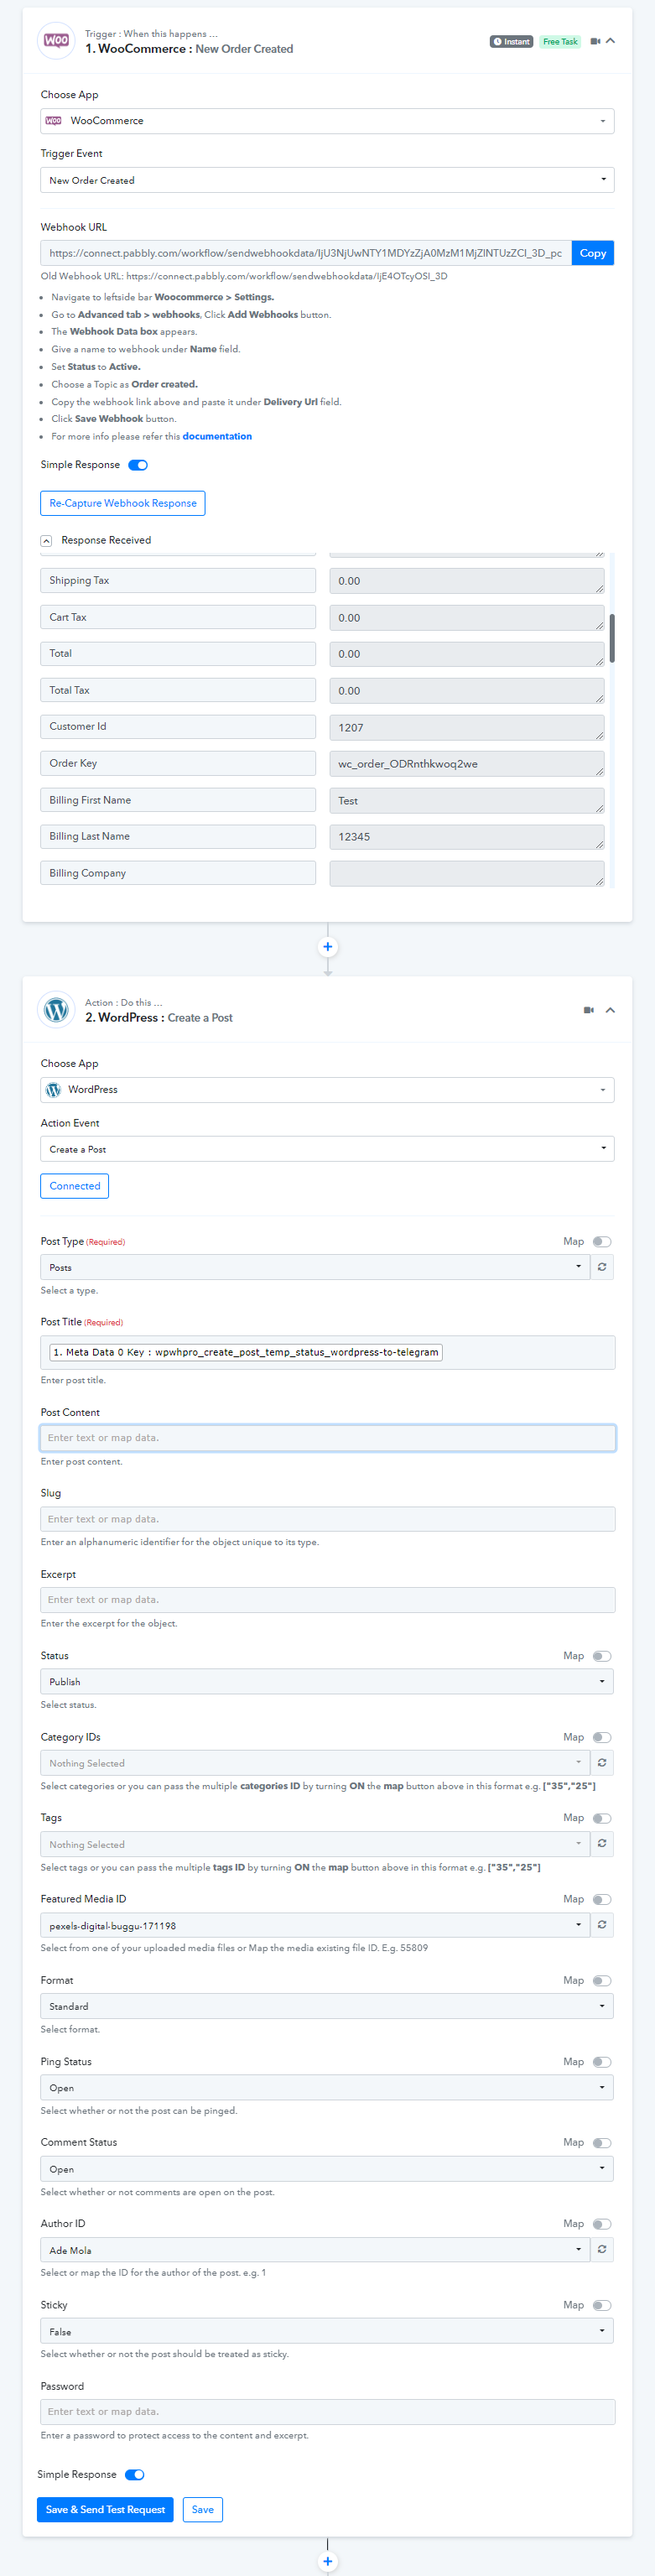Click the Instant badge in trigger header
Screen dimensions: 655x2576
click(x=511, y=41)
